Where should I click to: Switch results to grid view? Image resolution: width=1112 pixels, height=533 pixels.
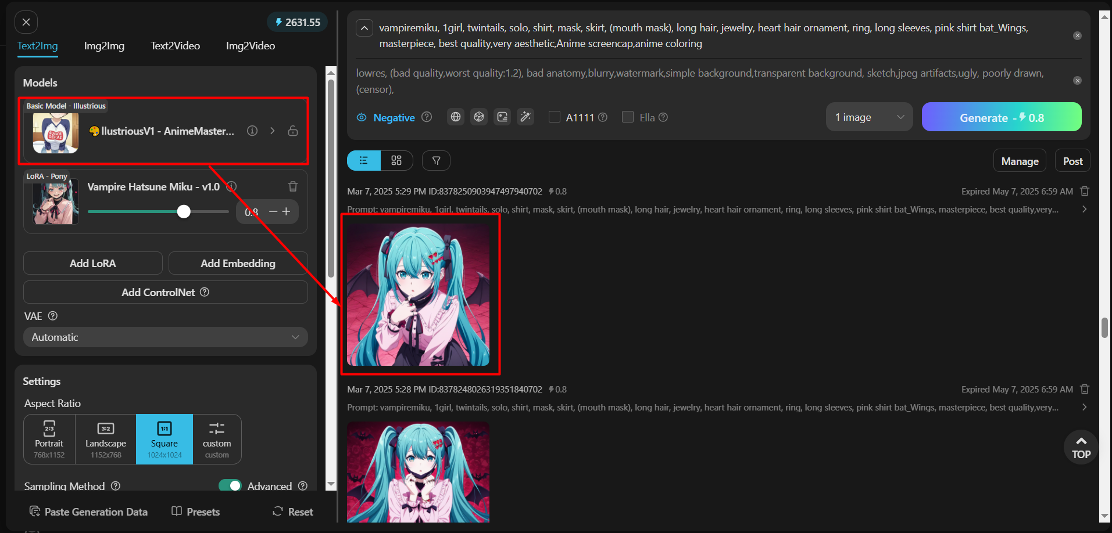tap(396, 160)
